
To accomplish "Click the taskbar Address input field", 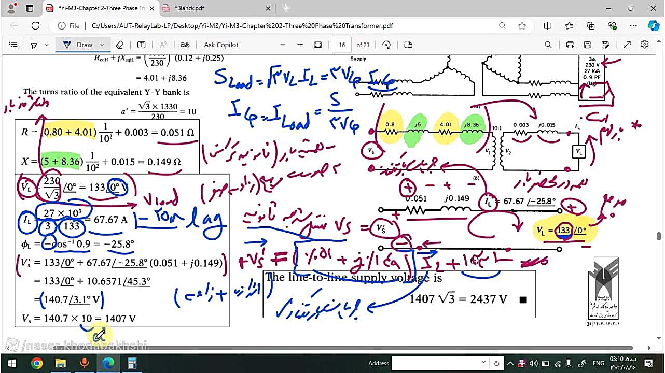I will pyautogui.click(x=436, y=363).
